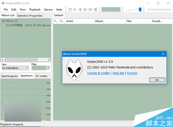Pause playback using the Pause icon
173x127 pixels.
coord(80,10)
